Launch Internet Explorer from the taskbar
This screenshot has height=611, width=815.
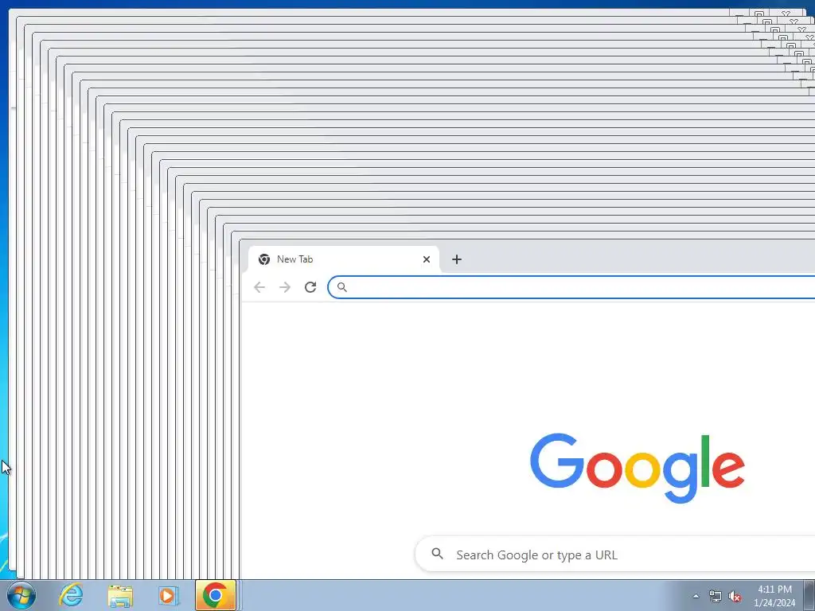click(x=71, y=595)
